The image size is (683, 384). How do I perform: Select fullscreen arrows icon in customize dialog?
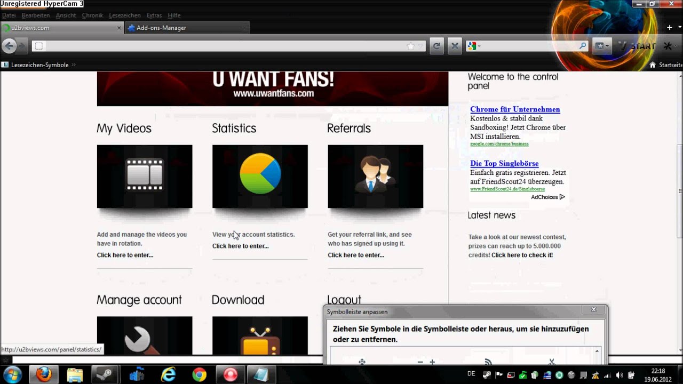click(362, 362)
